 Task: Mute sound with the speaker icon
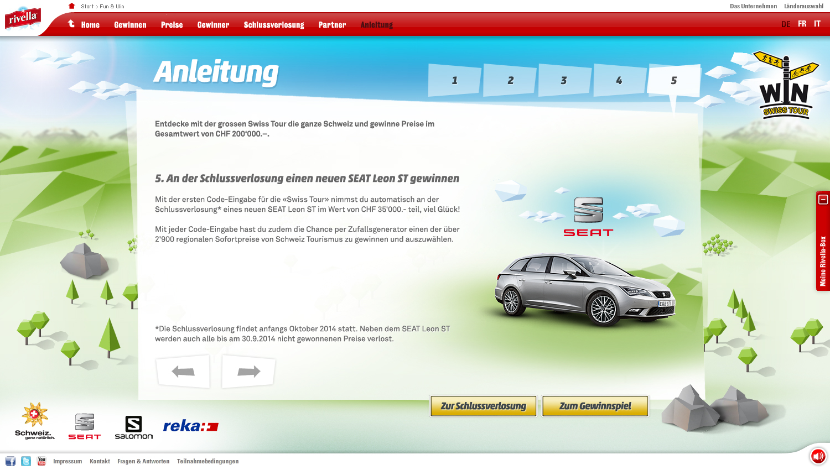tap(818, 456)
